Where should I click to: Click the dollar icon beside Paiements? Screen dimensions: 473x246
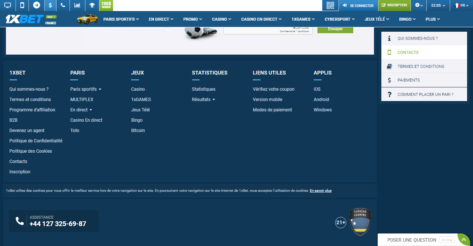pos(389,80)
